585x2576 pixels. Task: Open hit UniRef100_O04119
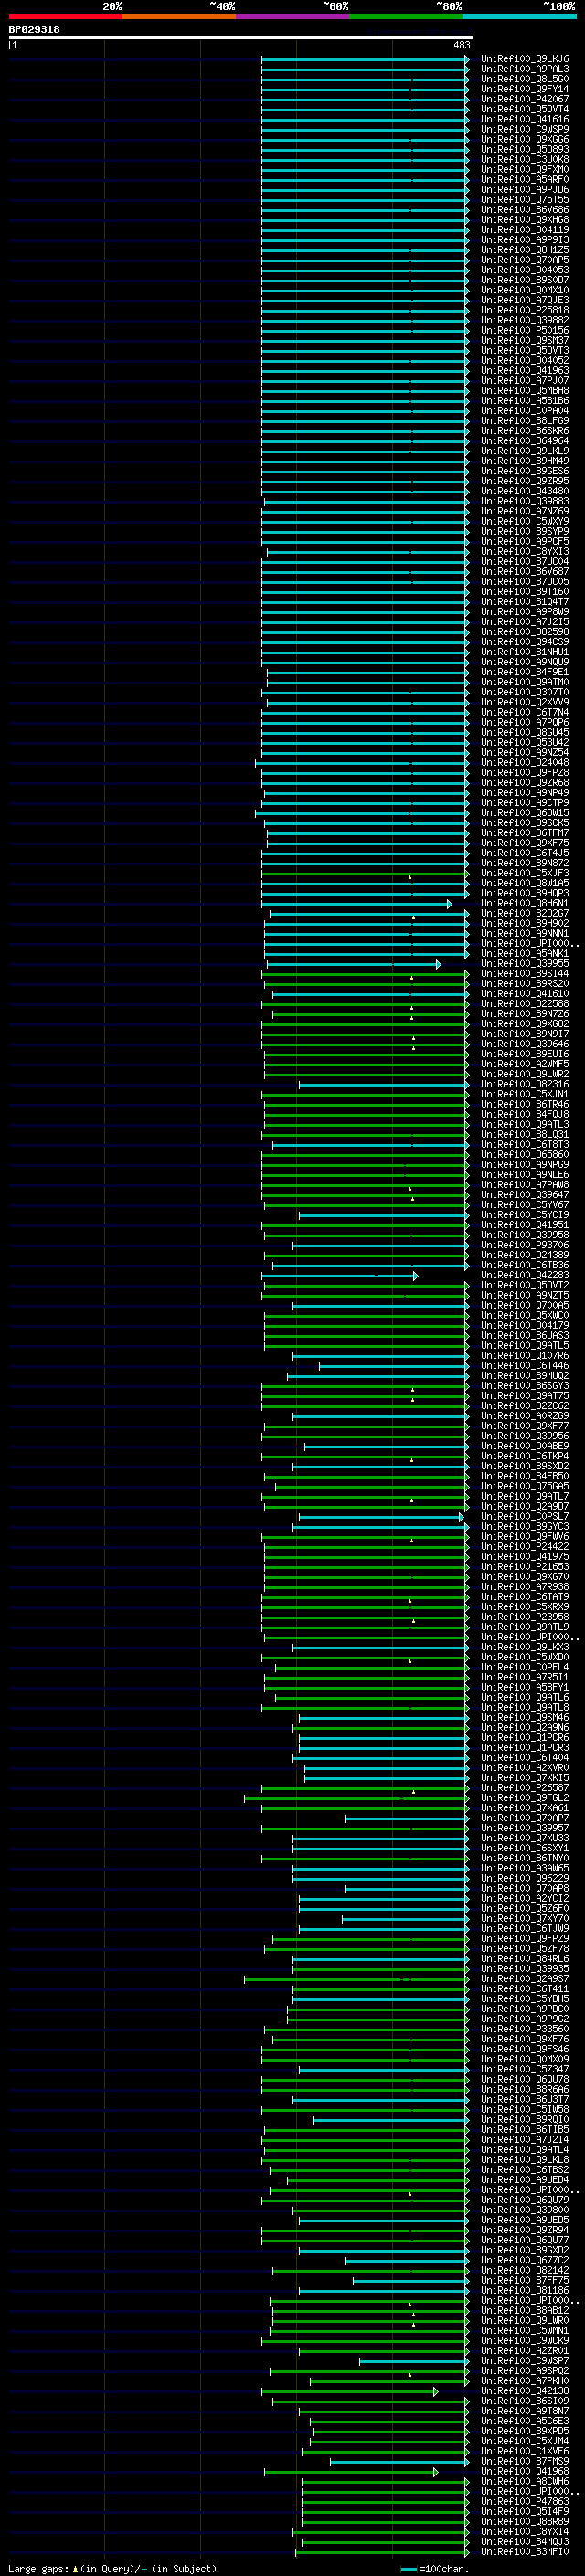(524, 230)
